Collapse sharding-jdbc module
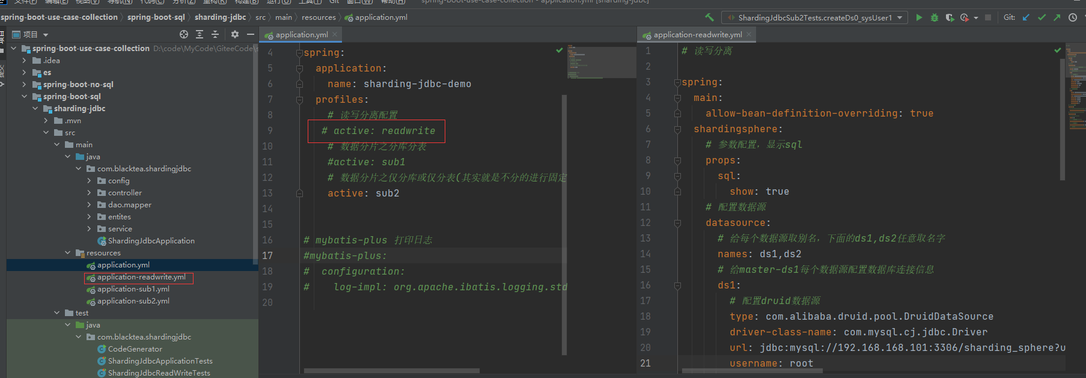The height and width of the screenshot is (378, 1086). pos(35,109)
